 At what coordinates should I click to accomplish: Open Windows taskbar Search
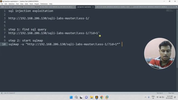pos(76,97)
